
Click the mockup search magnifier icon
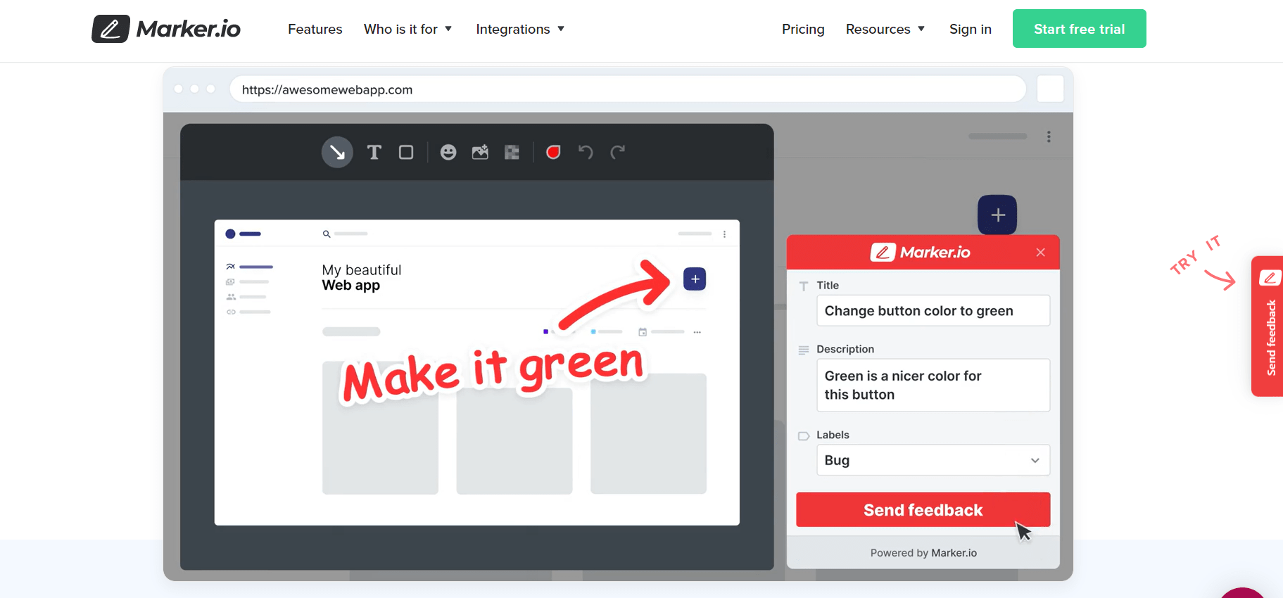[x=327, y=234]
